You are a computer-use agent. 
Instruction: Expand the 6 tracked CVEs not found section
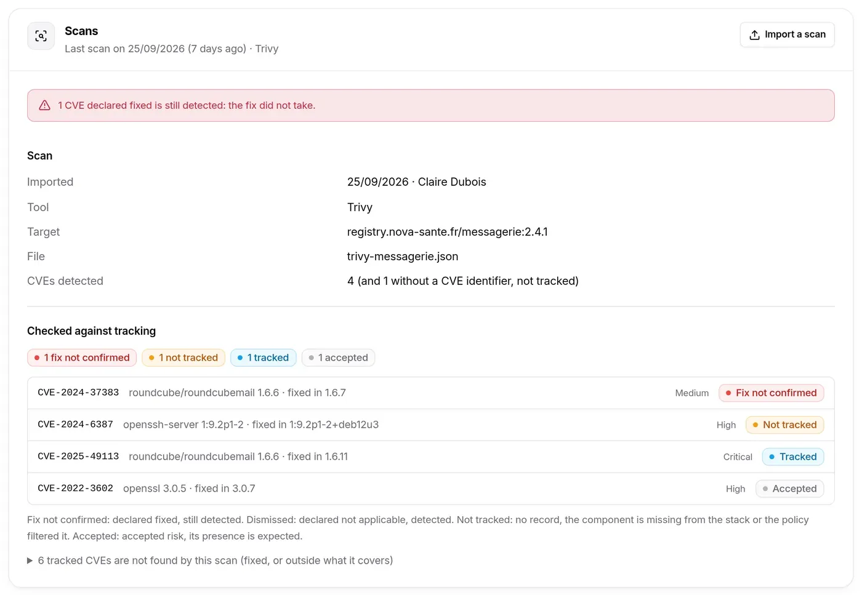(209, 561)
